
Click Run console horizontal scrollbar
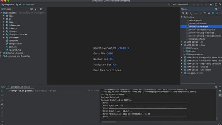tap(109, 122)
